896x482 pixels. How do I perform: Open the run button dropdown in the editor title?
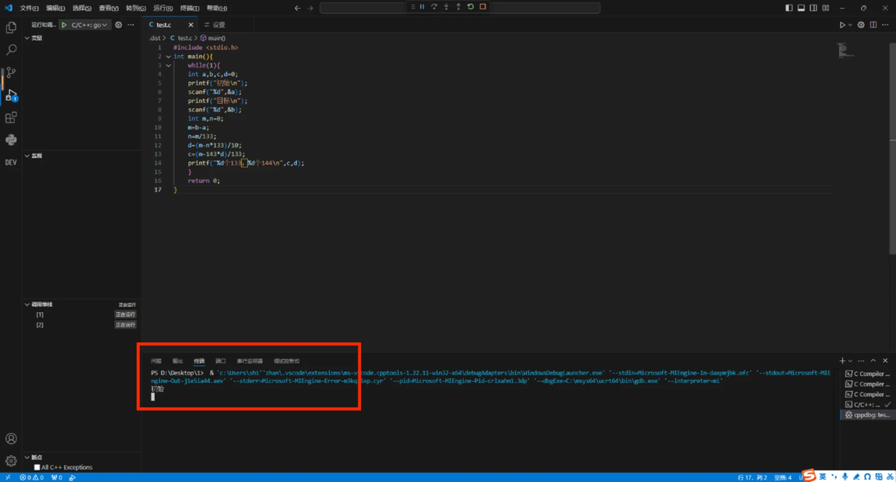tap(849, 25)
